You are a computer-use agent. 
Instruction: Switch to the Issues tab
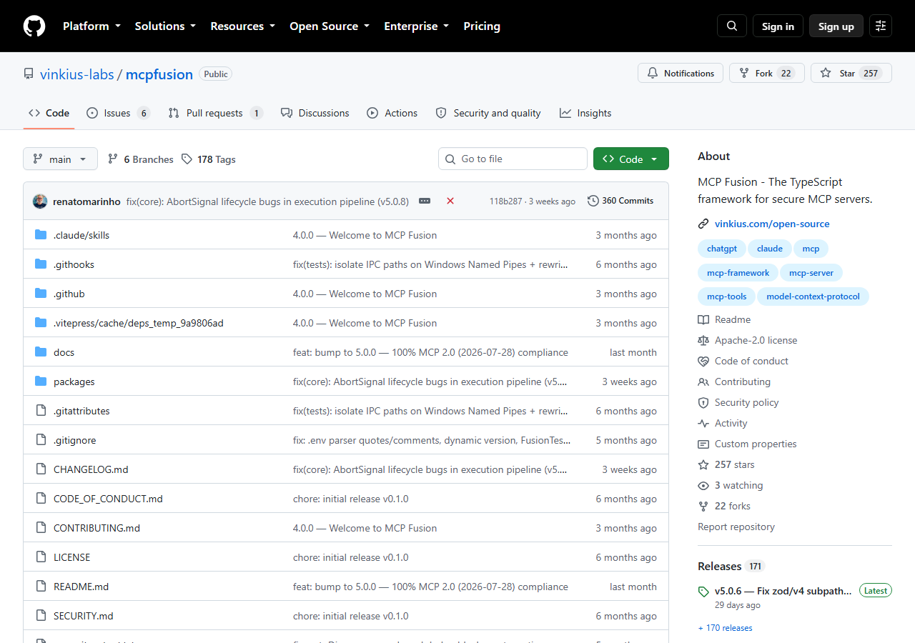(x=118, y=113)
